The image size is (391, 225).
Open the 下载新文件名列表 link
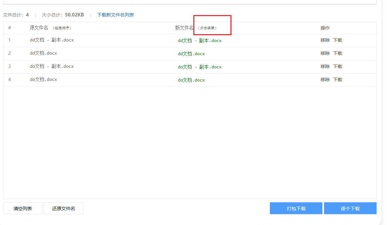point(116,15)
